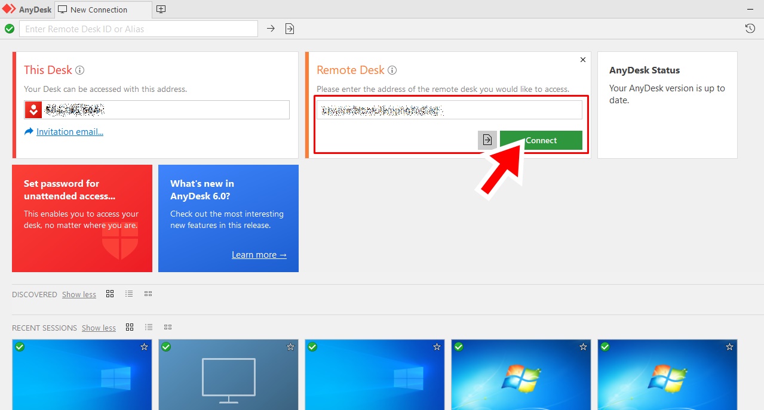Focus the top Remote Desk ID or Alias field
The height and width of the screenshot is (410, 764).
tap(139, 29)
